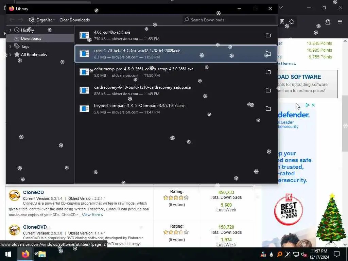348x261 pixels.
Task: Select cdburnerxp-pro-4-5-0-3661 filename text
Action: 144,69
